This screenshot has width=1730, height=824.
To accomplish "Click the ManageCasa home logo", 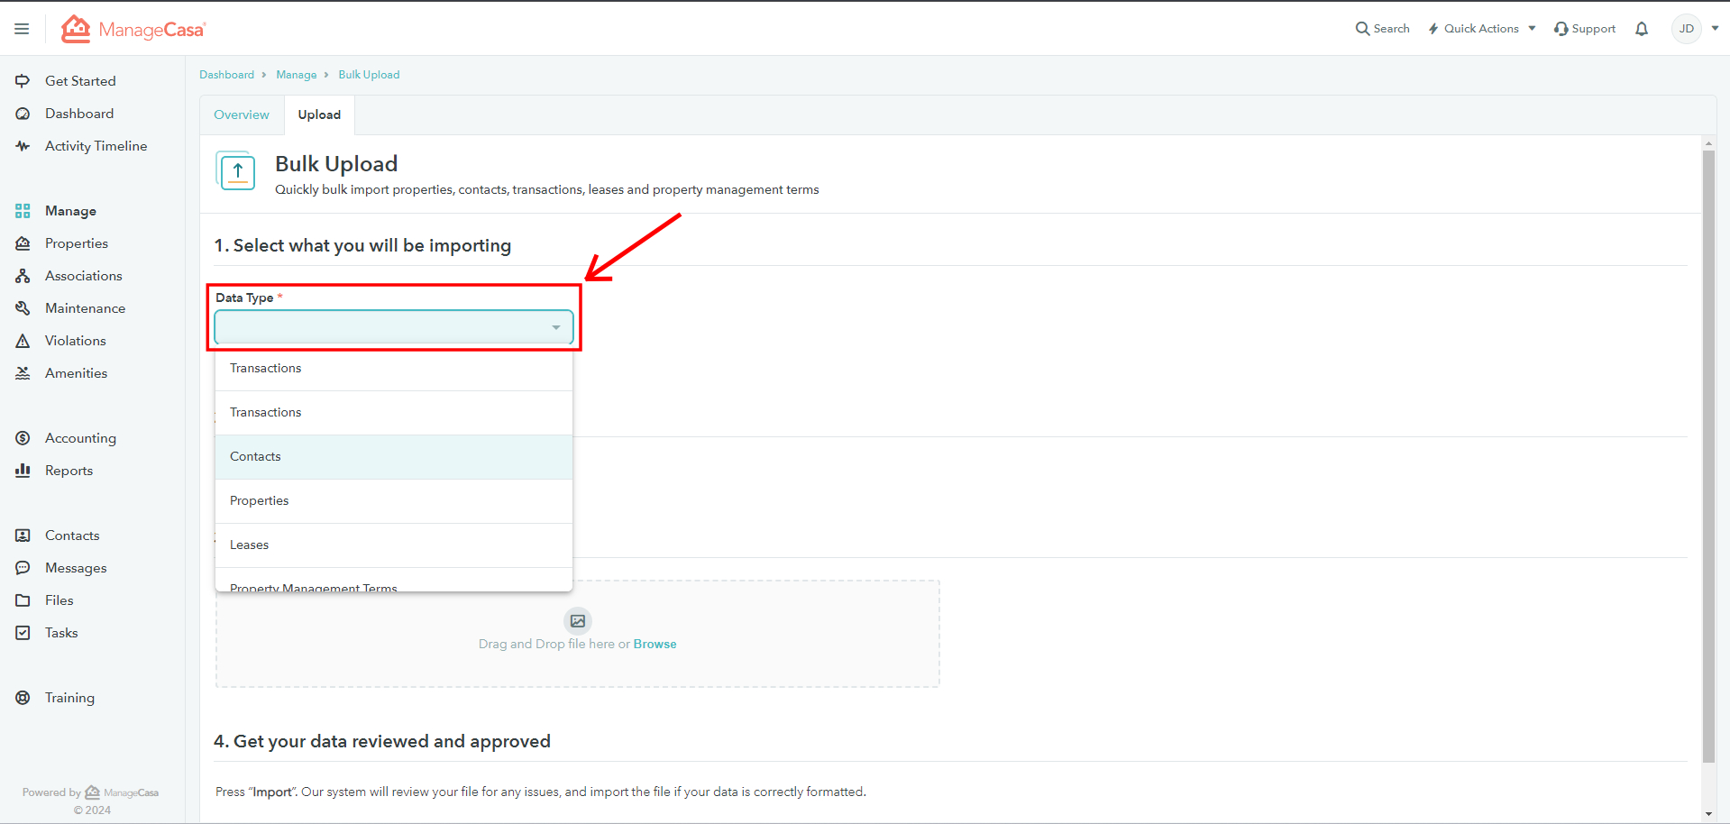I will point(132,28).
